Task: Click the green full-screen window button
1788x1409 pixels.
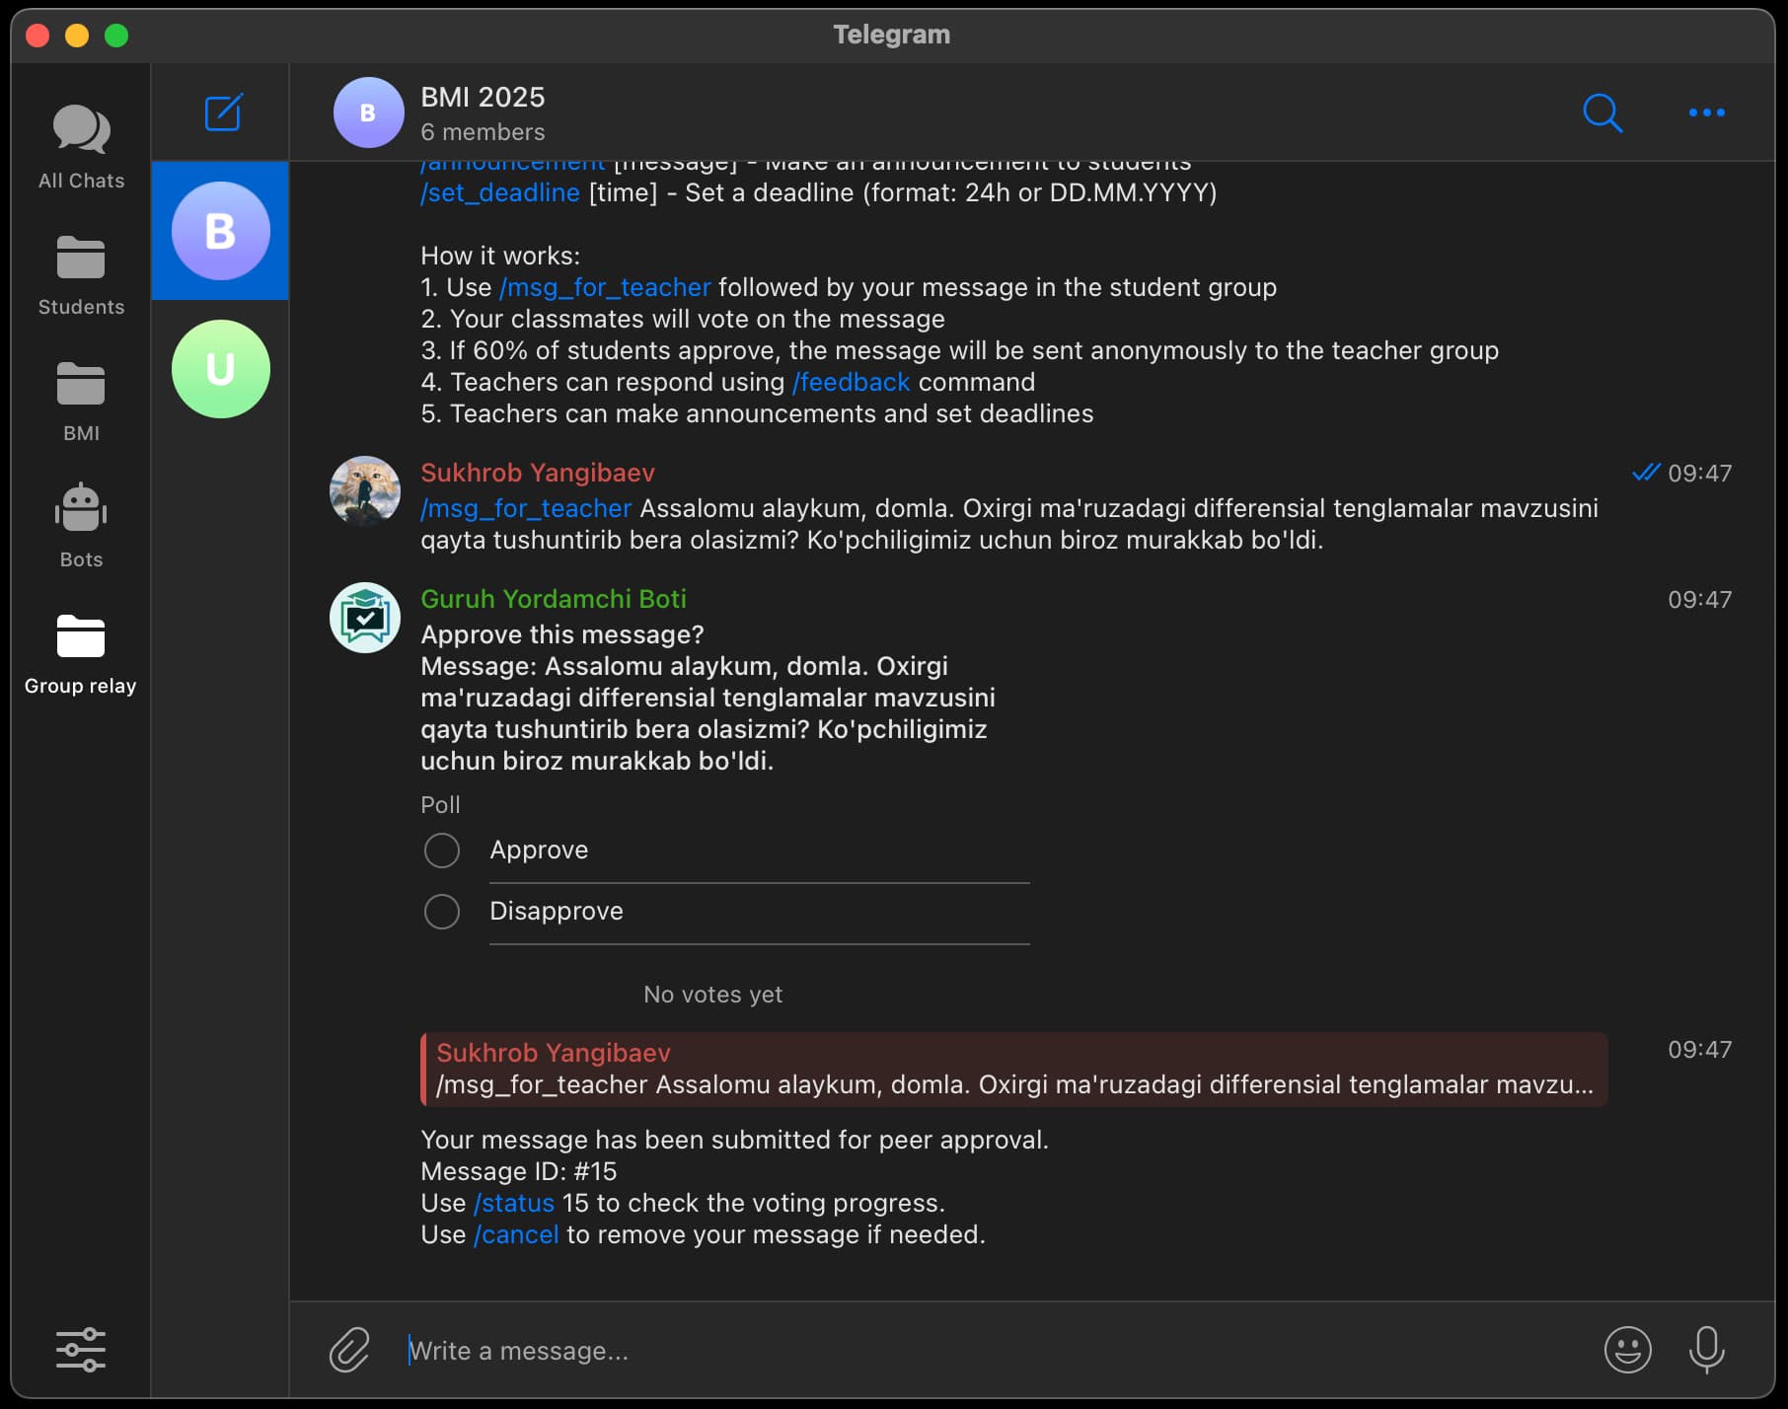Action: pyautogui.click(x=116, y=36)
